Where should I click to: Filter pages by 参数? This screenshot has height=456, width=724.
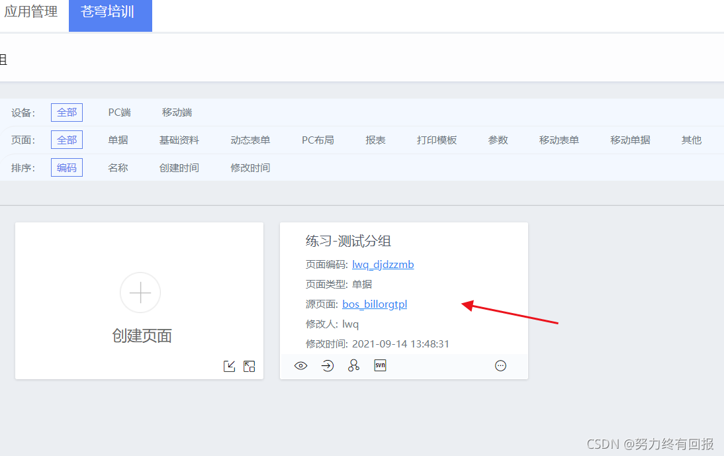[498, 140]
